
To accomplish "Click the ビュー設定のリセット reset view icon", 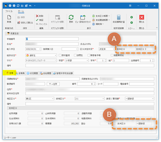I will click(83, 17).
